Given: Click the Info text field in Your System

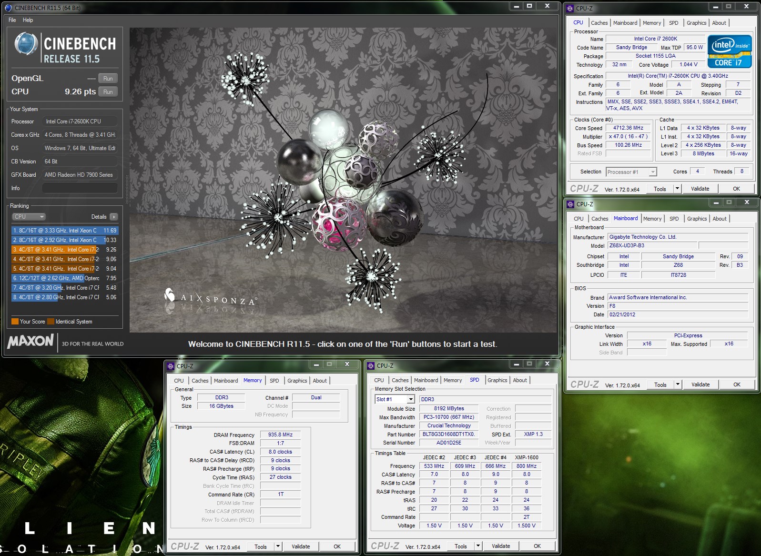Looking at the screenshot, I should [x=80, y=188].
